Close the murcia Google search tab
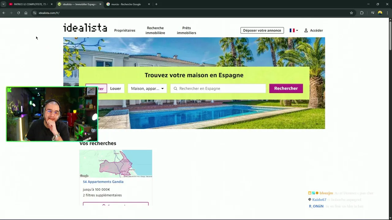Screen dimensions: 392x220 click(149, 4)
